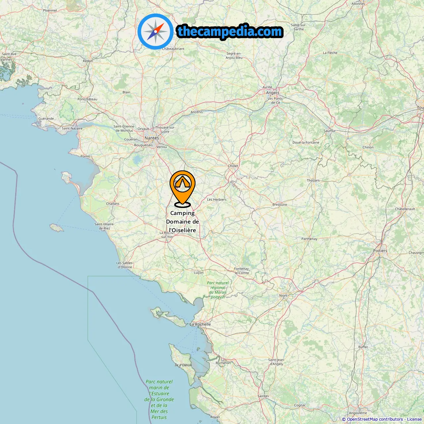The width and height of the screenshot is (424, 424).
Task: Click the La Rochelle city label
Action: pyautogui.click(x=200, y=324)
